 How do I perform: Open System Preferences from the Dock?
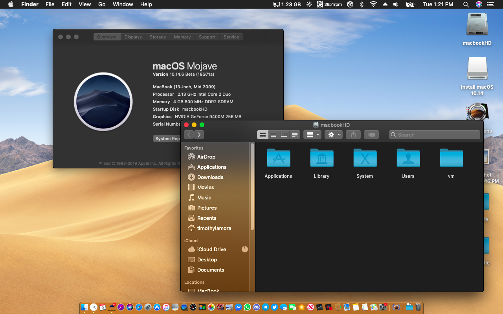pyautogui.click(x=383, y=307)
